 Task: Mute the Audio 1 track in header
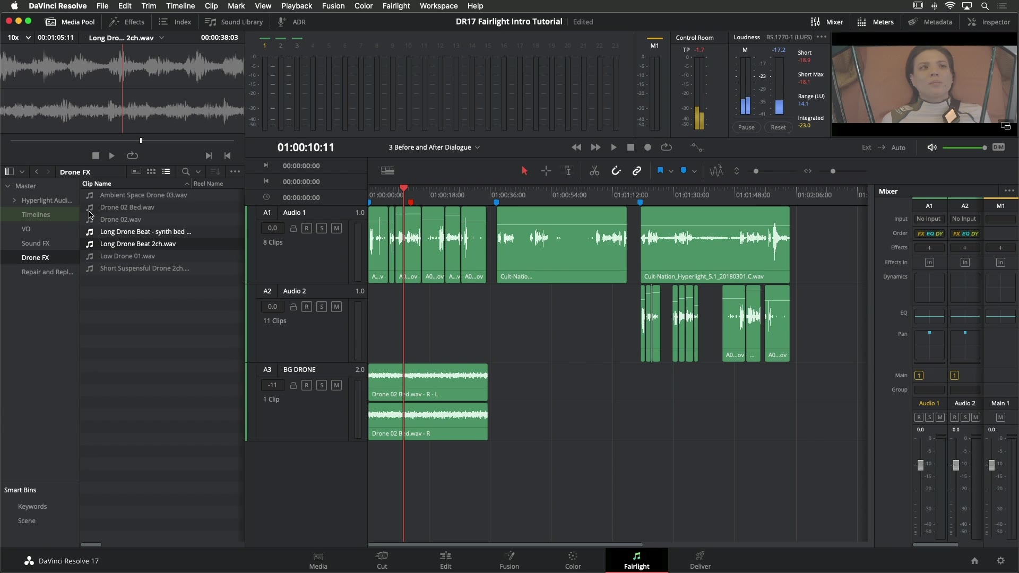336,228
